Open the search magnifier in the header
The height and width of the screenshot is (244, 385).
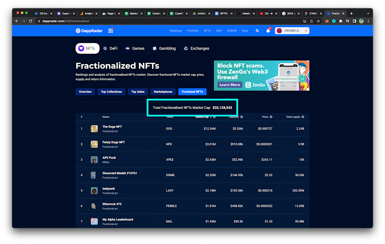(257, 31)
